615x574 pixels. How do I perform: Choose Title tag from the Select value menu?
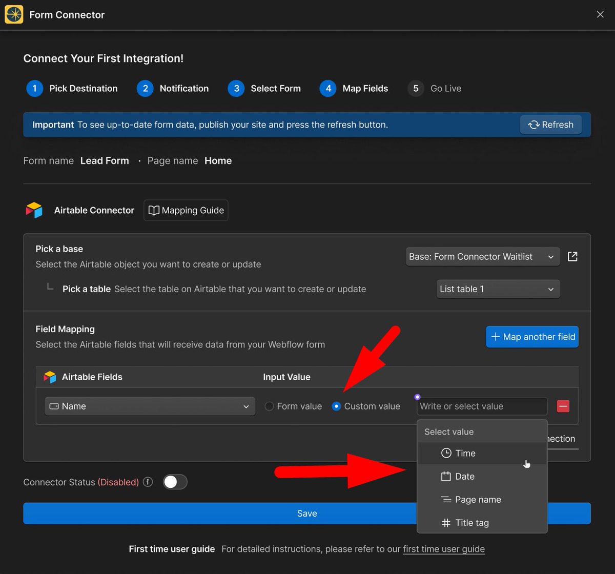coord(482,523)
